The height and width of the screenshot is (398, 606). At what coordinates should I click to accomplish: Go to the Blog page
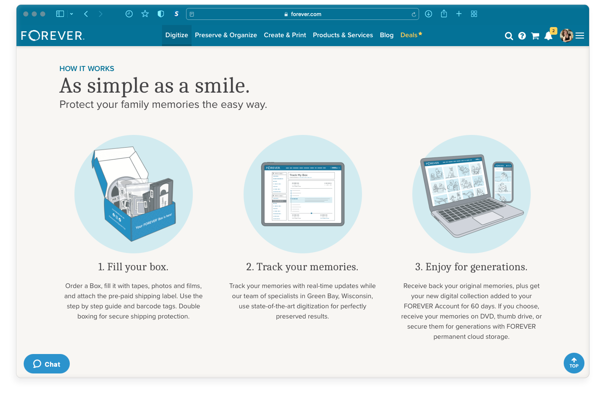point(387,35)
